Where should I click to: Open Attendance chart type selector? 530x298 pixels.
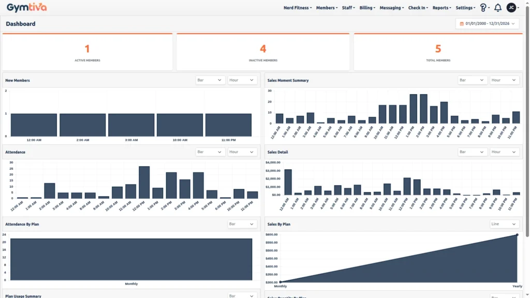(211, 152)
